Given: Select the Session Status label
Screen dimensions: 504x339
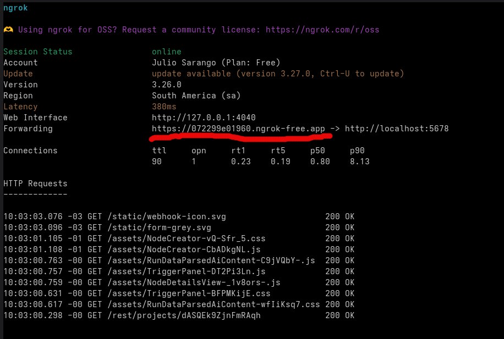Looking at the screenshot, I should click(x=38, y=52).
